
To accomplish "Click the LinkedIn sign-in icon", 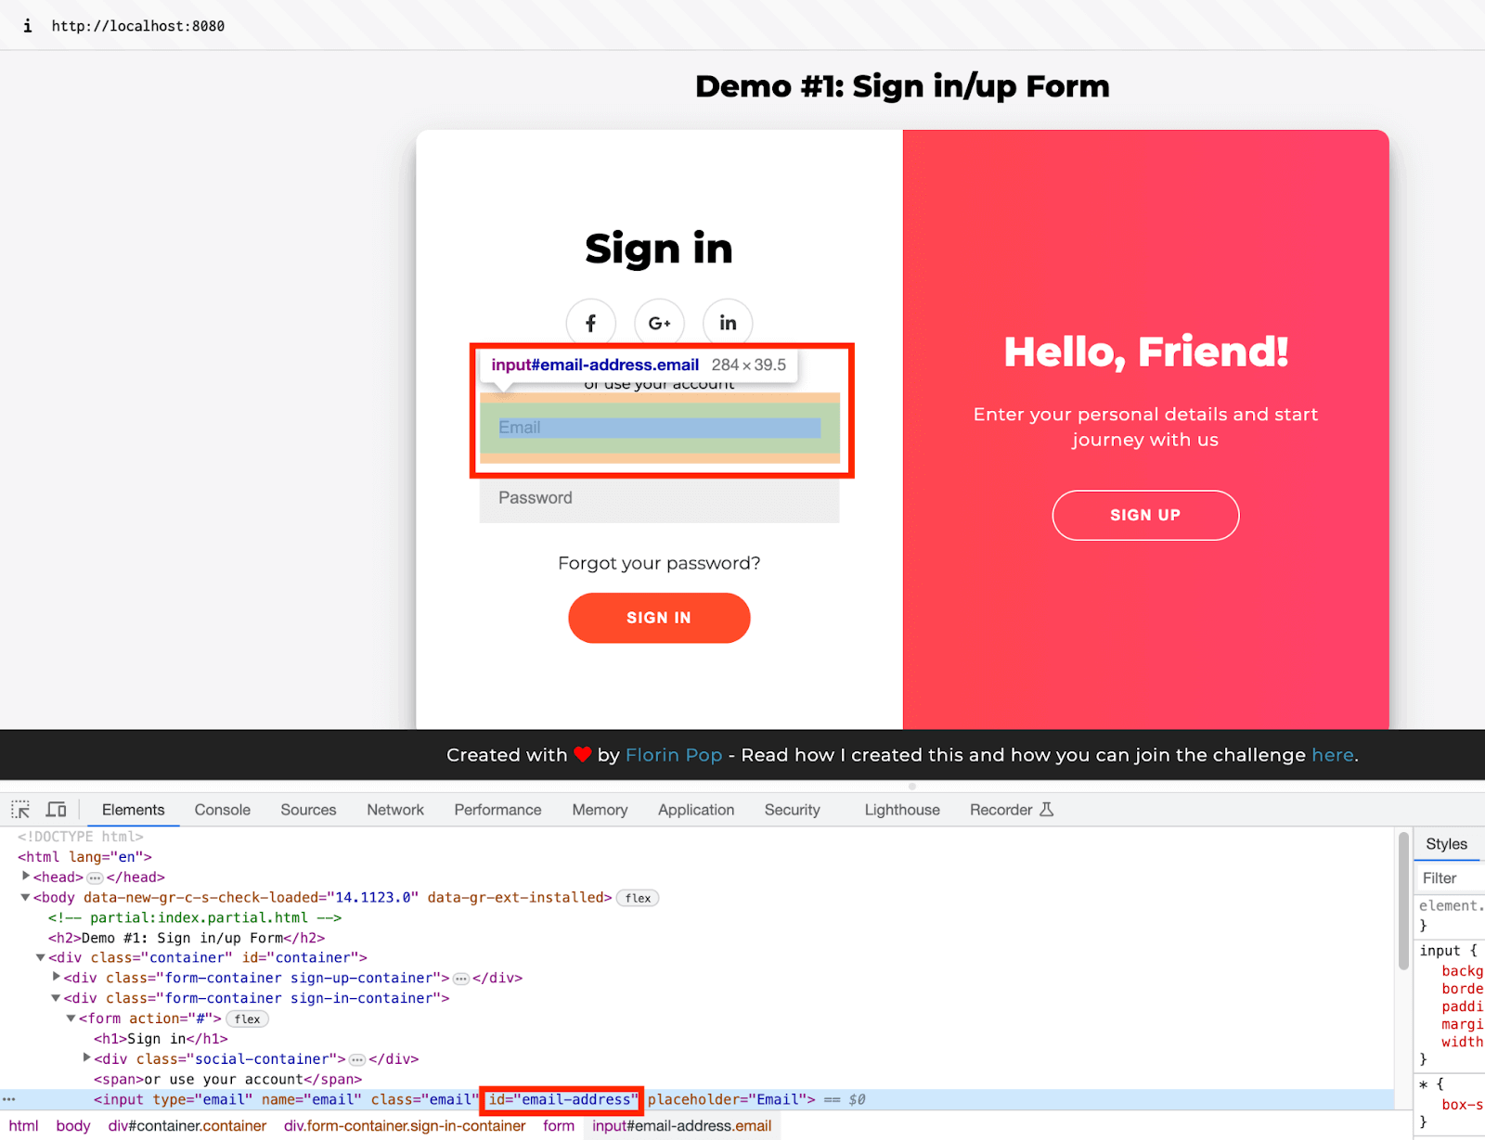I will tap(728, 323).
